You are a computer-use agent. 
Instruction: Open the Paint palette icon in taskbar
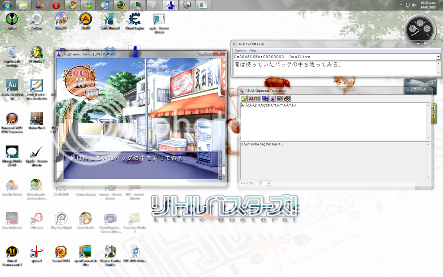click(154, 5)
